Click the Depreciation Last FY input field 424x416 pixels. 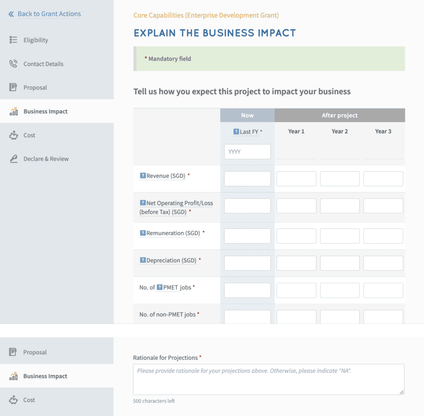248,263
